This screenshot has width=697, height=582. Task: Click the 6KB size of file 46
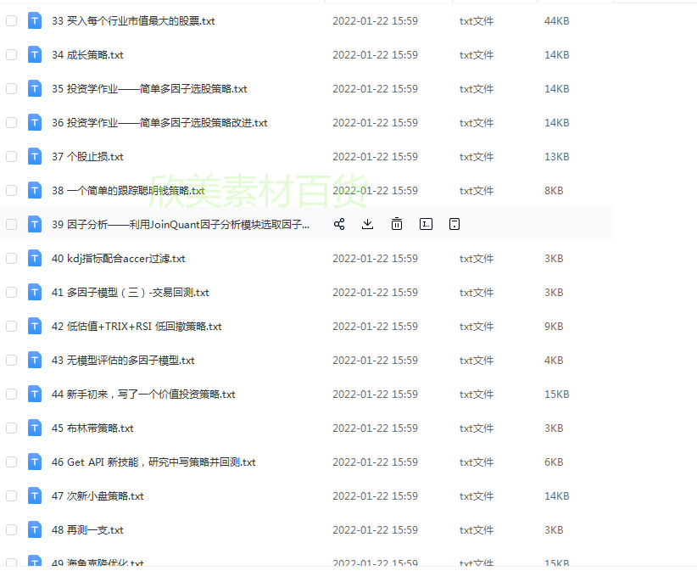coord(554,462)
